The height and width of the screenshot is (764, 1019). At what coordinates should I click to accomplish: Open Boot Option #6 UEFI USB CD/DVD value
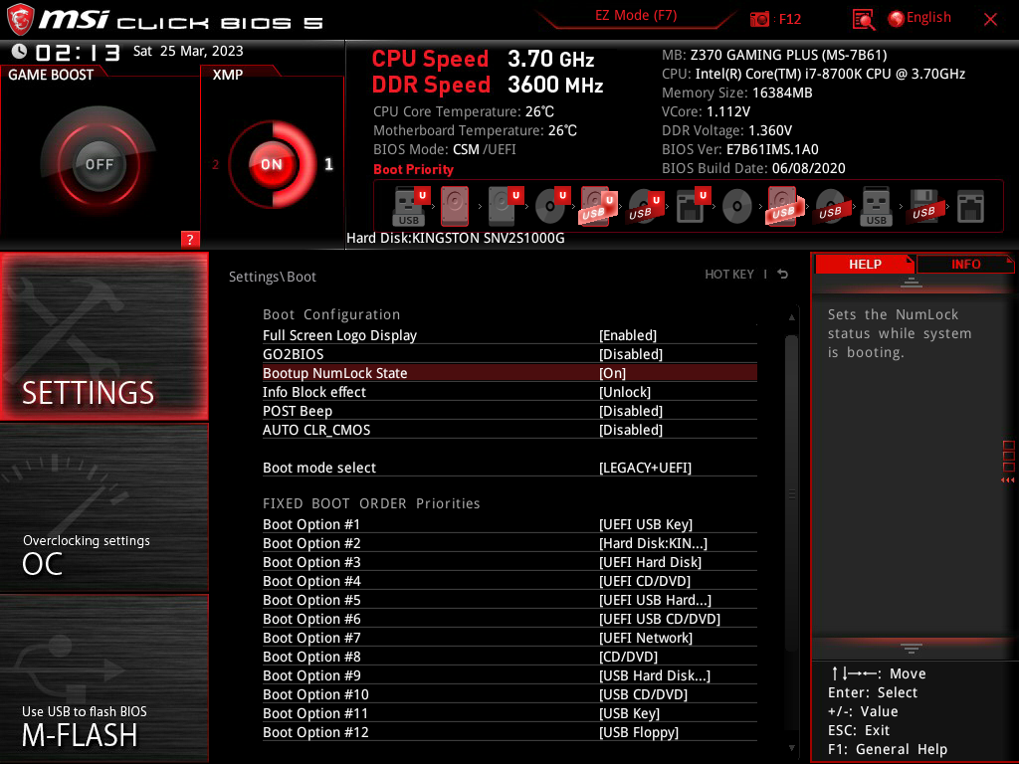coord(660,619)
